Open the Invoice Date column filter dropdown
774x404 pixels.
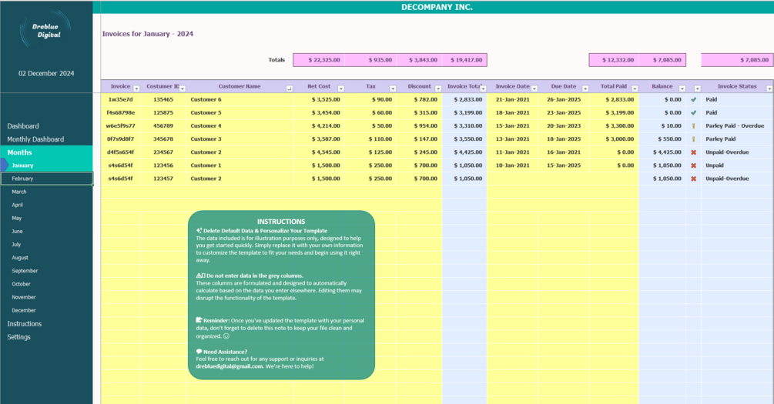534,88
